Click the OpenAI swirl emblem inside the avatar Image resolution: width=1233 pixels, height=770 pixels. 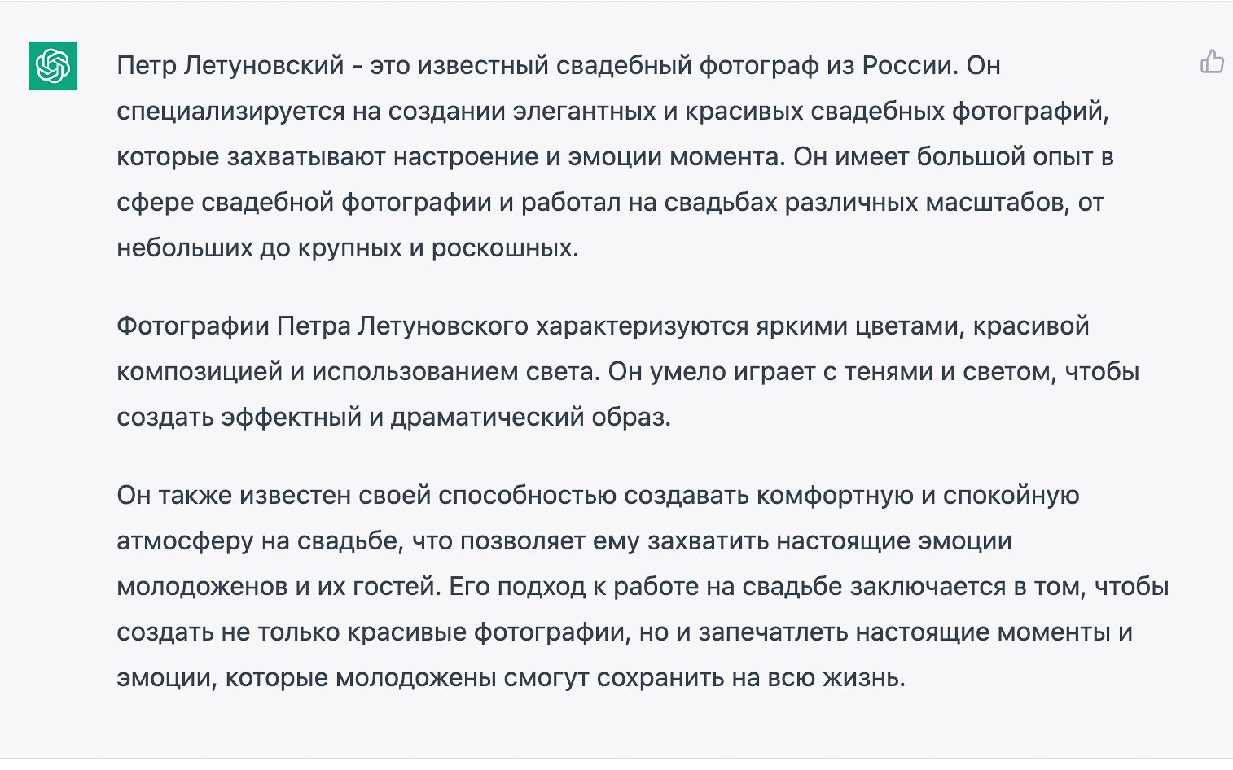52,67
